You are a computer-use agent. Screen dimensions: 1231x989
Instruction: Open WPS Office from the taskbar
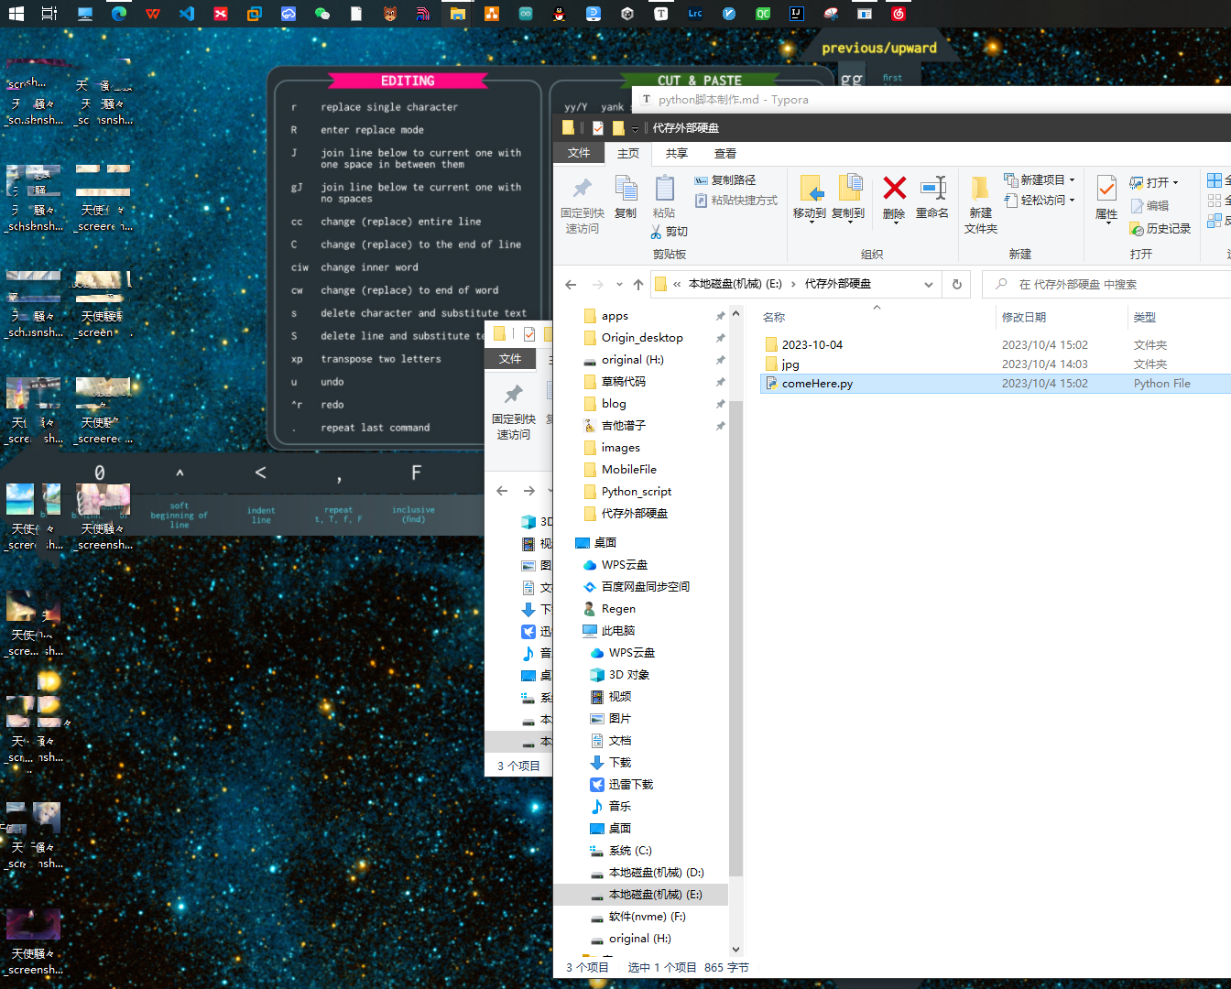[x=153, y=13]
